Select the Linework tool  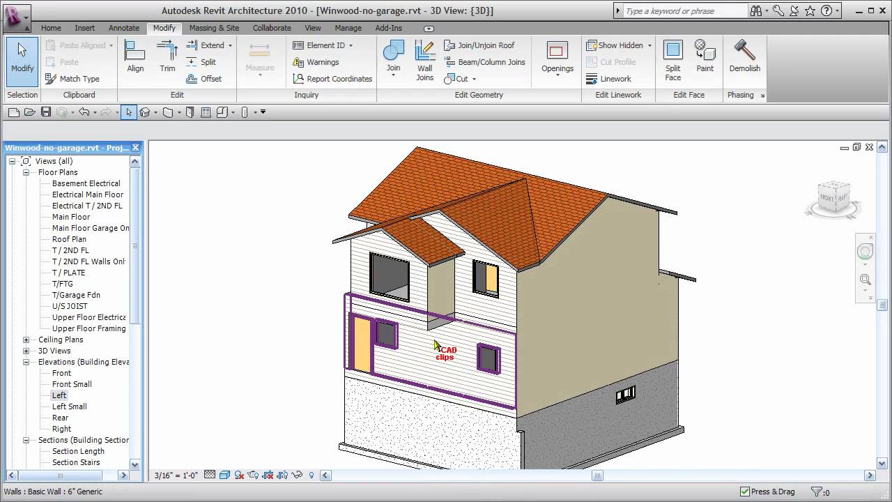(x=608, y=79)
